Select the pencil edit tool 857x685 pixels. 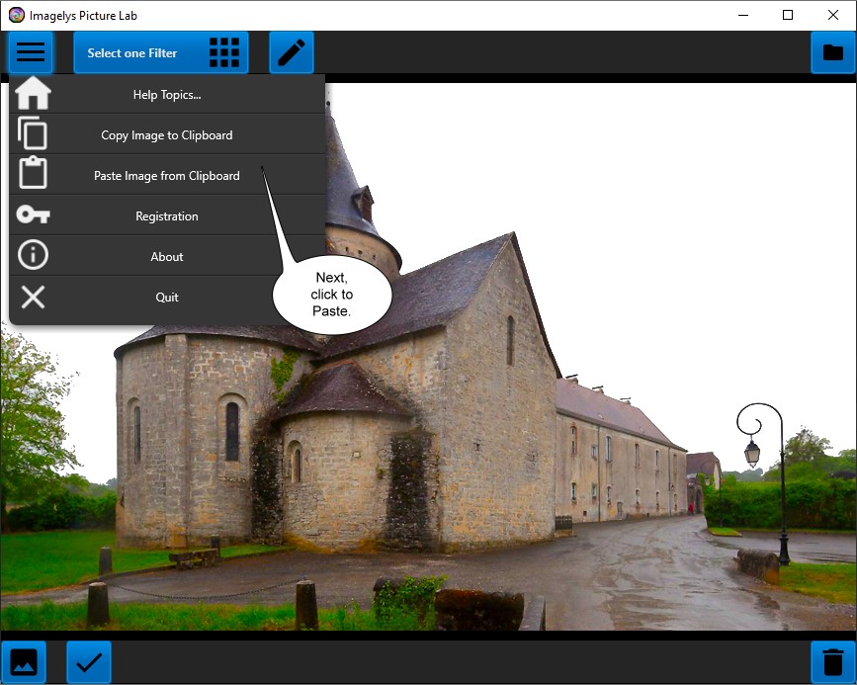[x=292, y=52]
